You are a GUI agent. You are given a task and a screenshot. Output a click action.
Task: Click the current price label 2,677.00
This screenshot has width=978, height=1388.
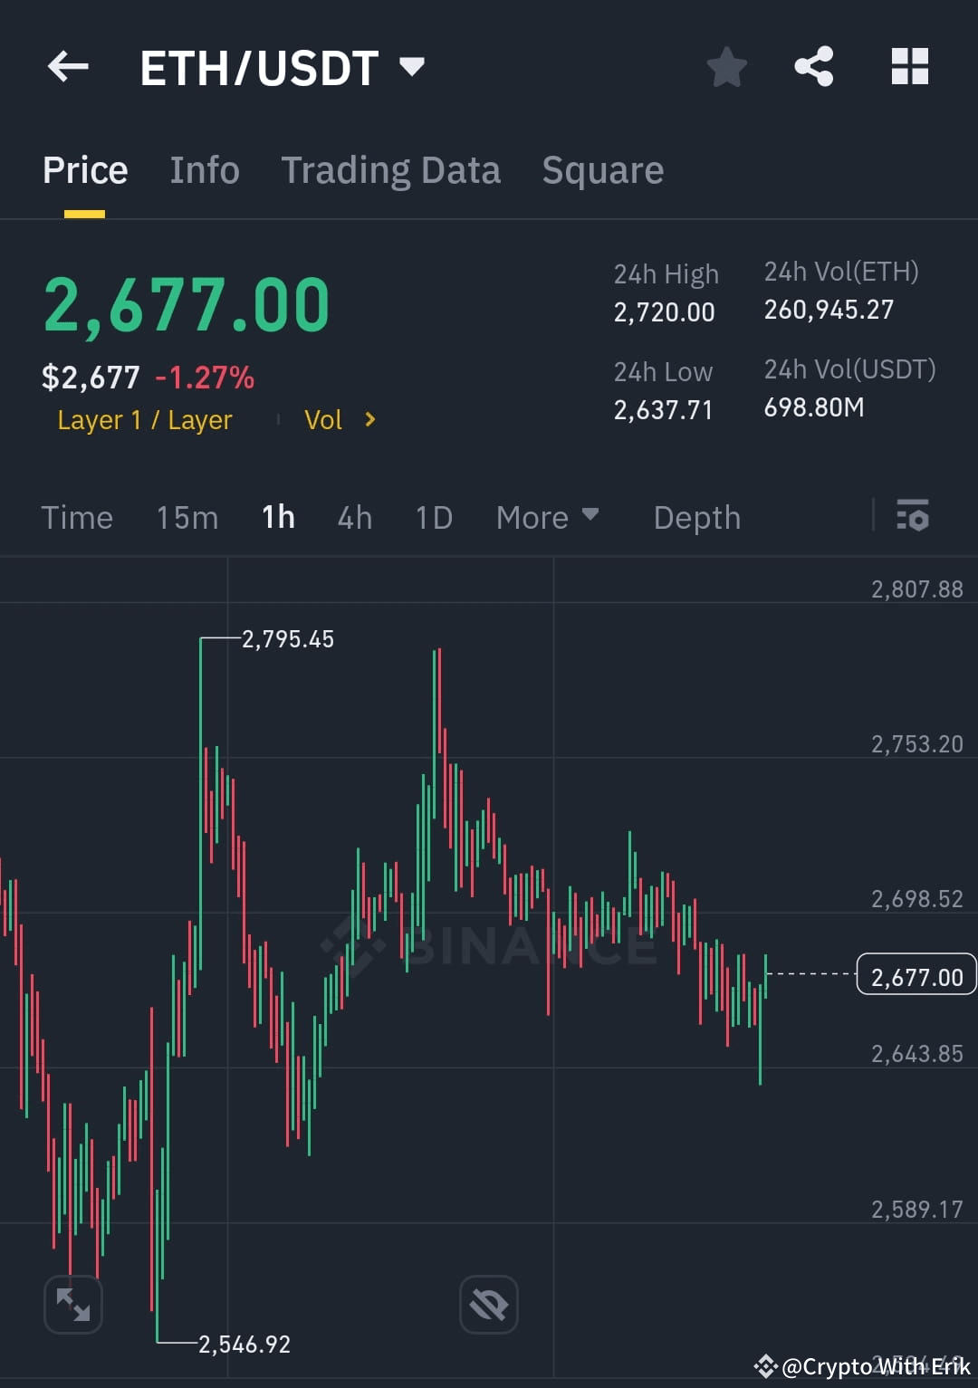pyautogui.click(x=916, y=976)
